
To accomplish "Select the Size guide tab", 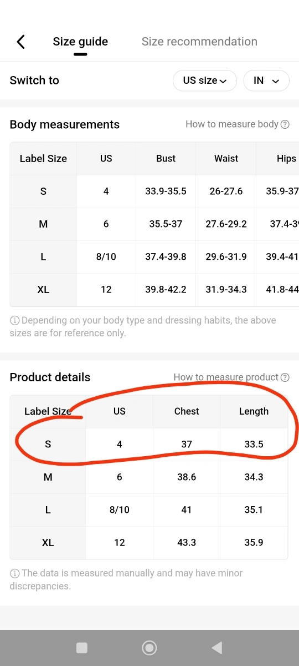I will coord(80,42).
